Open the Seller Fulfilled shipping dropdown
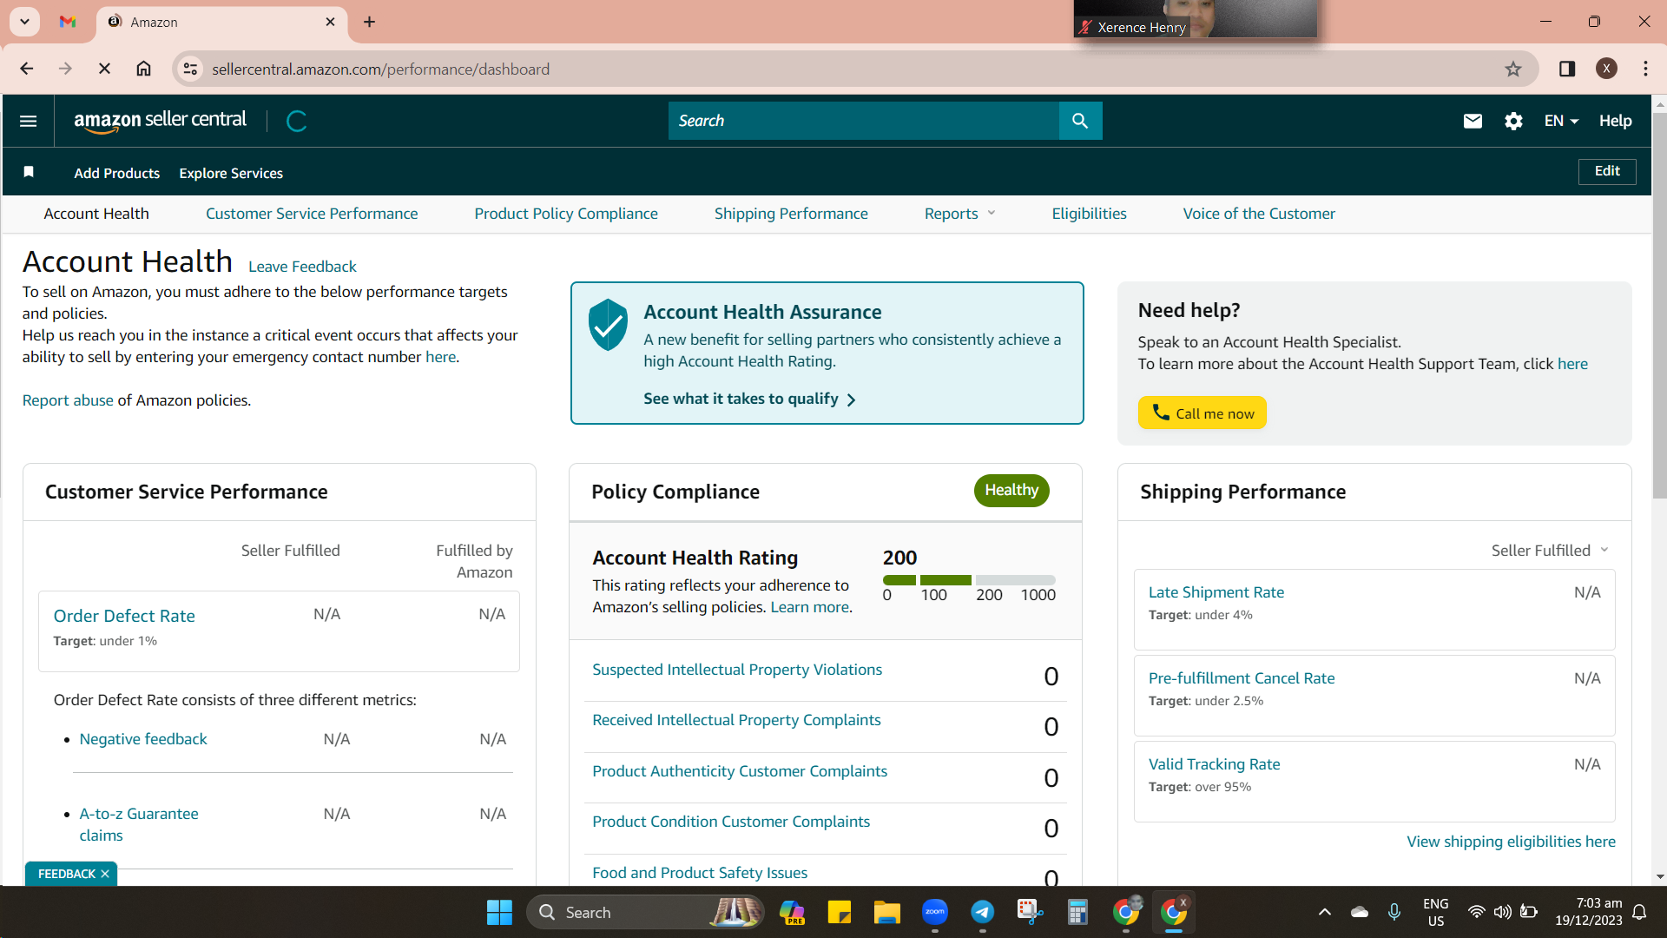 pyautogui.click(x=1551, y=551)
